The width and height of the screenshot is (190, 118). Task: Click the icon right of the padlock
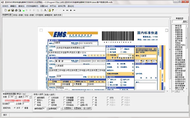[53, 10]
